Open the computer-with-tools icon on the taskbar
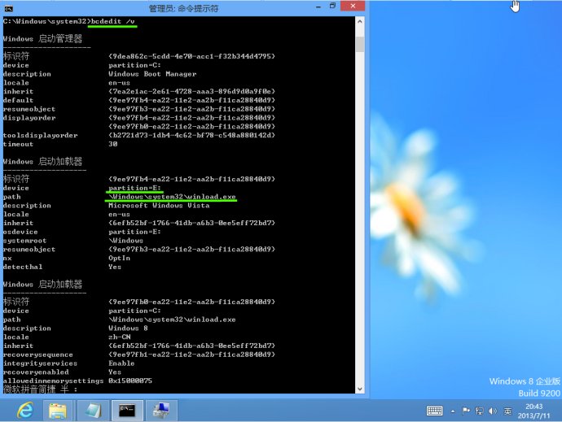The image size is (562, 422). (161, 410)
